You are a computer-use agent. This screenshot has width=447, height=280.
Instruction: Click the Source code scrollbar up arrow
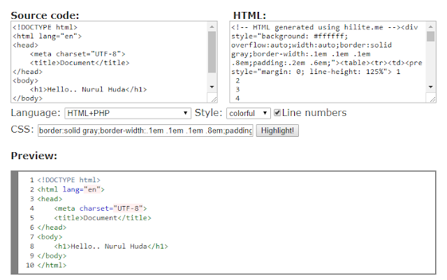[x=212, y=27]
